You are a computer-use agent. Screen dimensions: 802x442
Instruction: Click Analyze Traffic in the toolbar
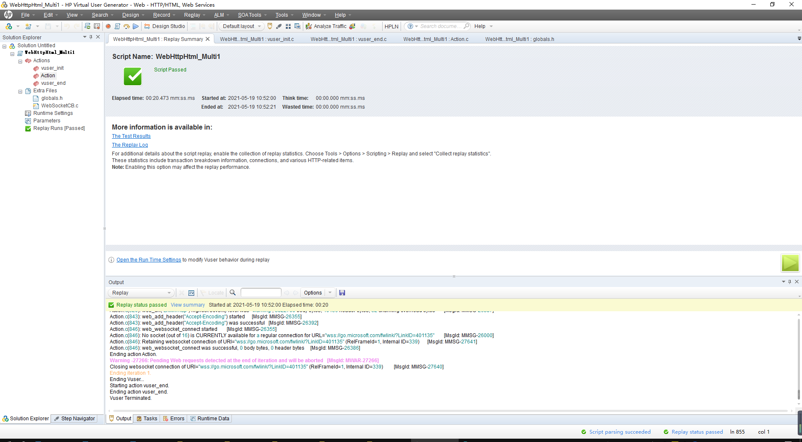(326, 26)
